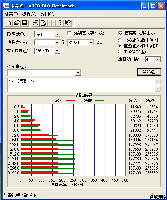Image resolution: width=167 pixels, height=200 pixels.
Task: Open the 說明(H) menu
Action: [47, 14]
